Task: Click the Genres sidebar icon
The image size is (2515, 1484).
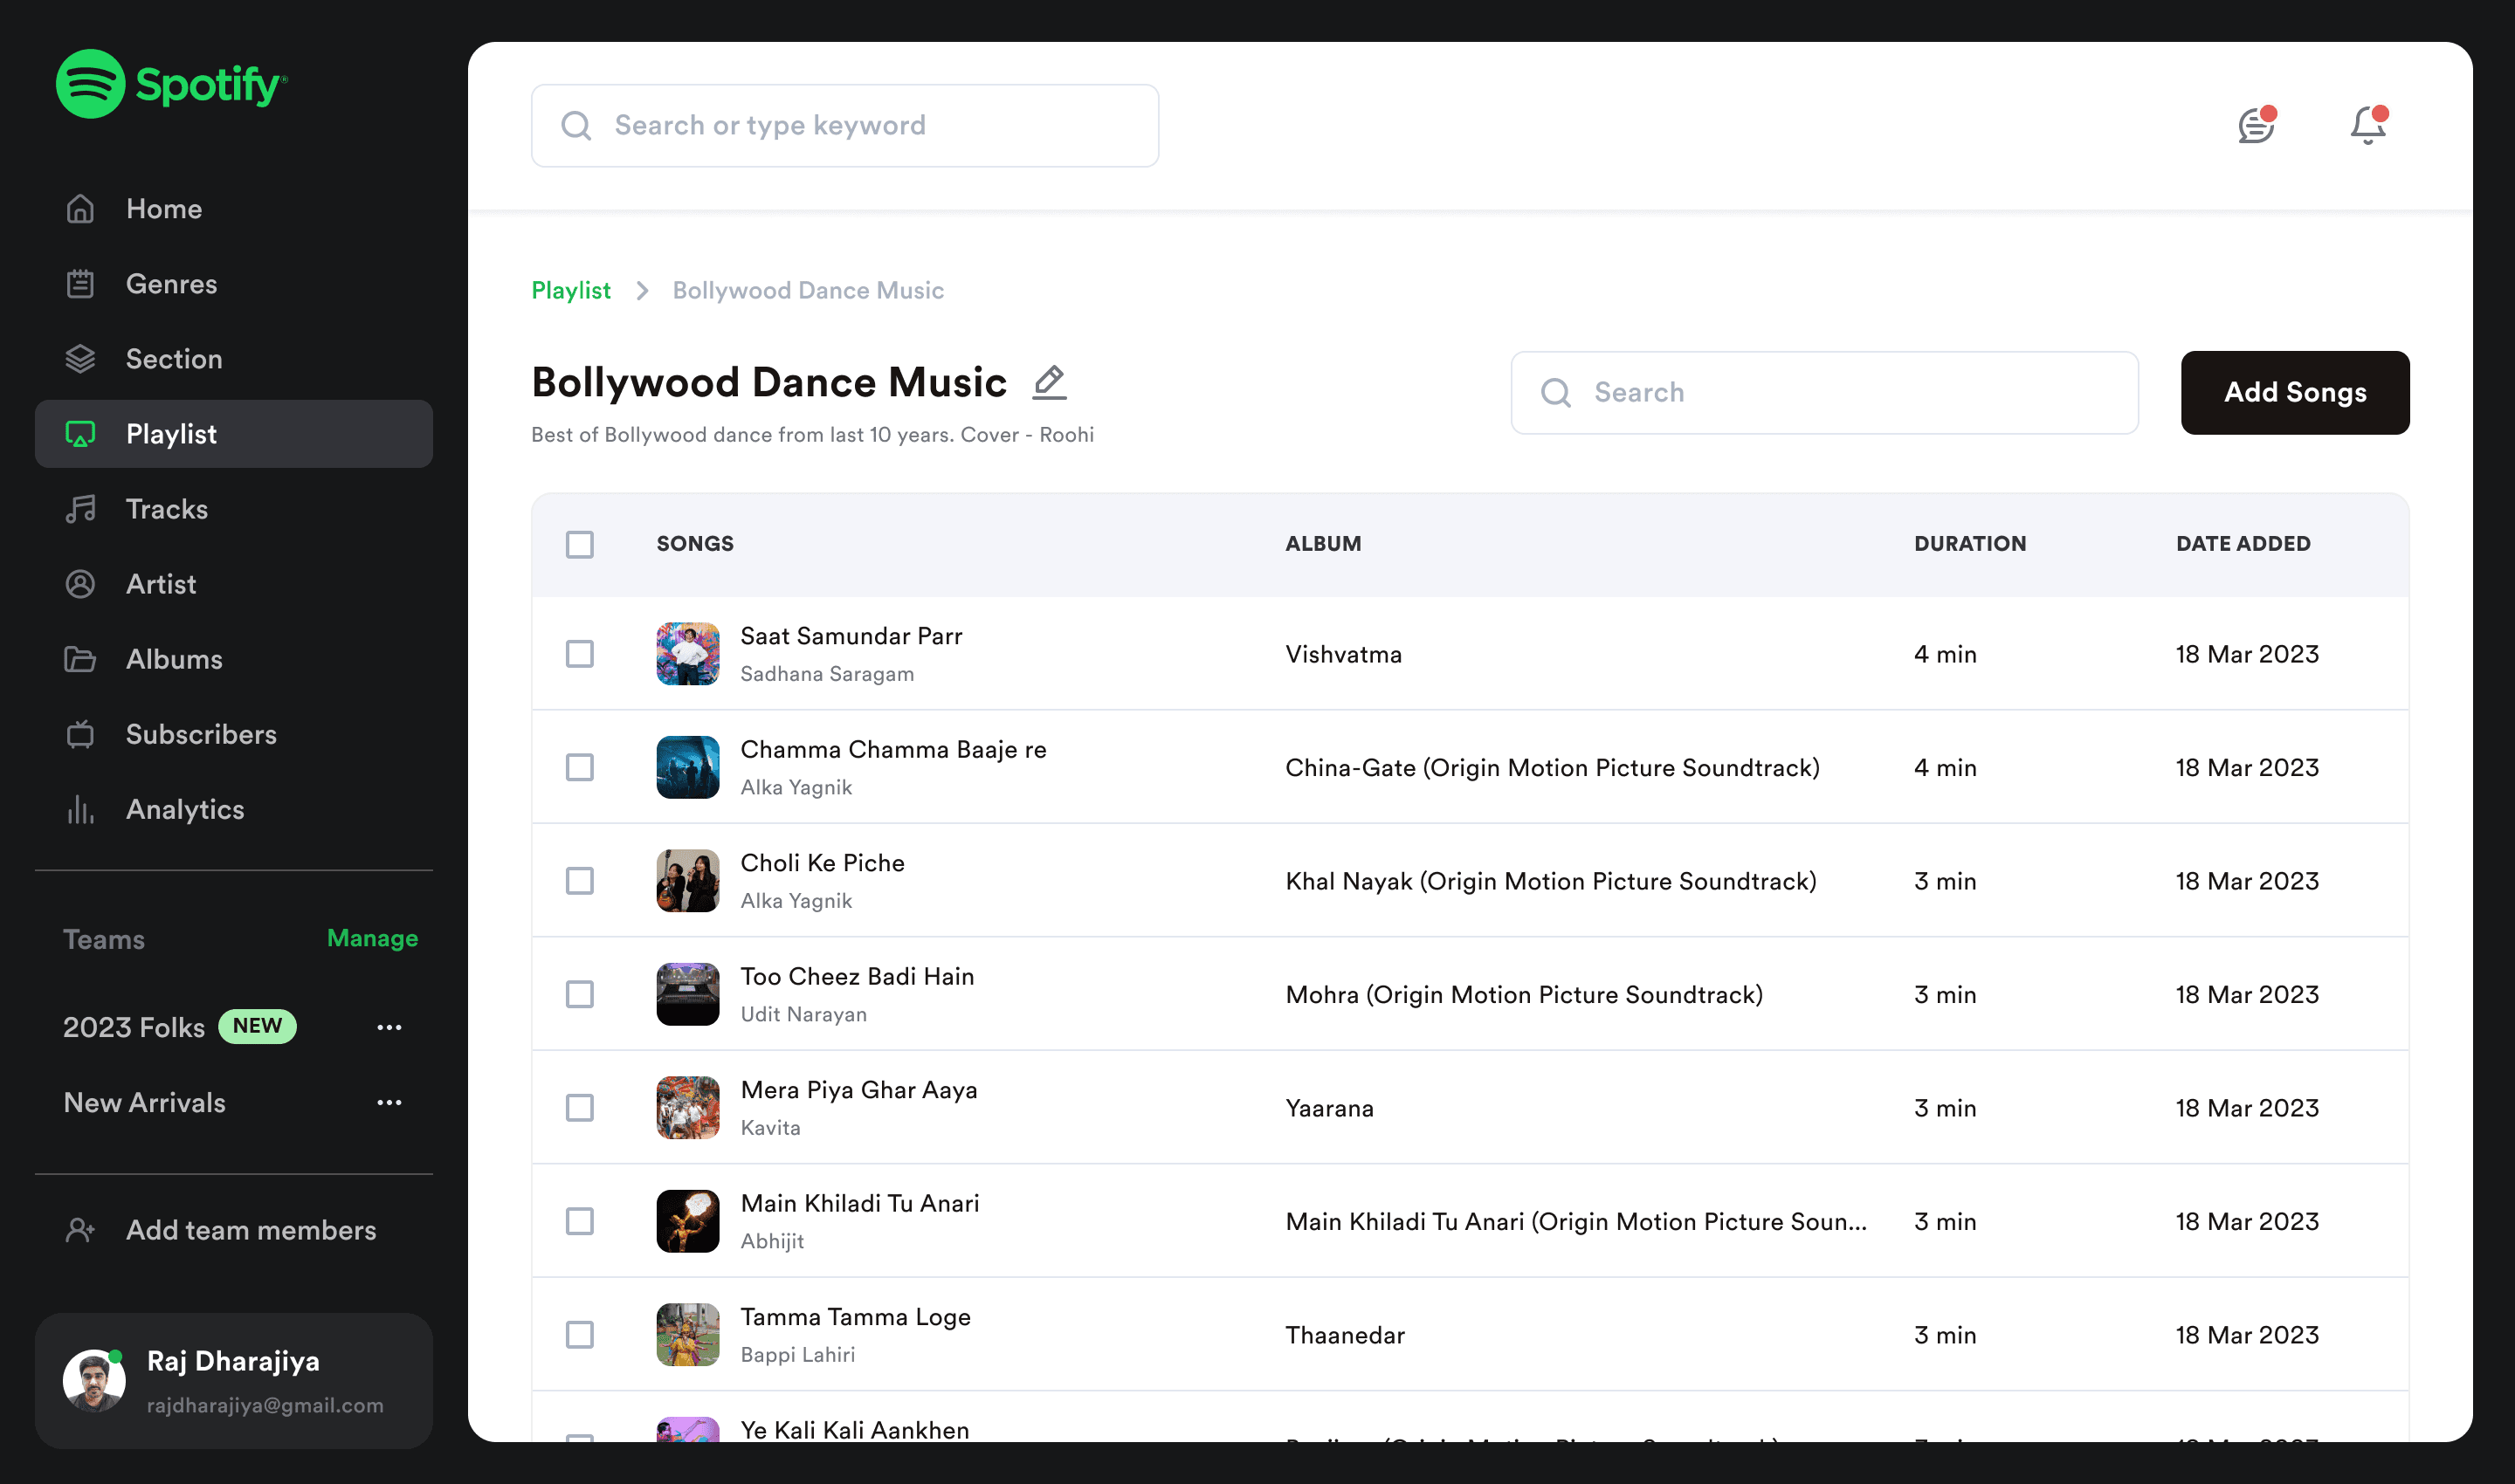Action: pyautogui.click(x=80, y=284)
